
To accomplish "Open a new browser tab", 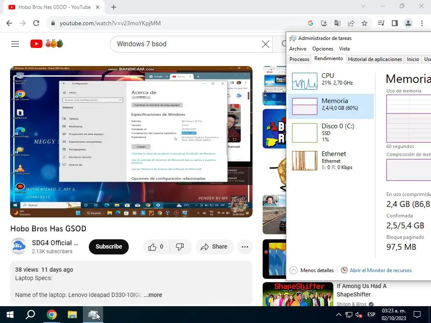I will (114, 7).
